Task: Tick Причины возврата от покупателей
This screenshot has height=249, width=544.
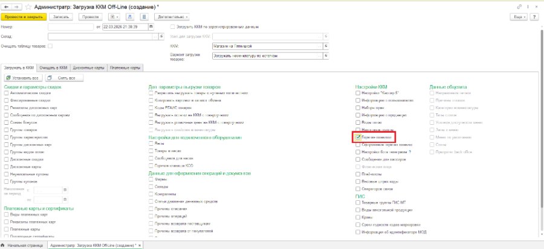Action: [151, 231]
